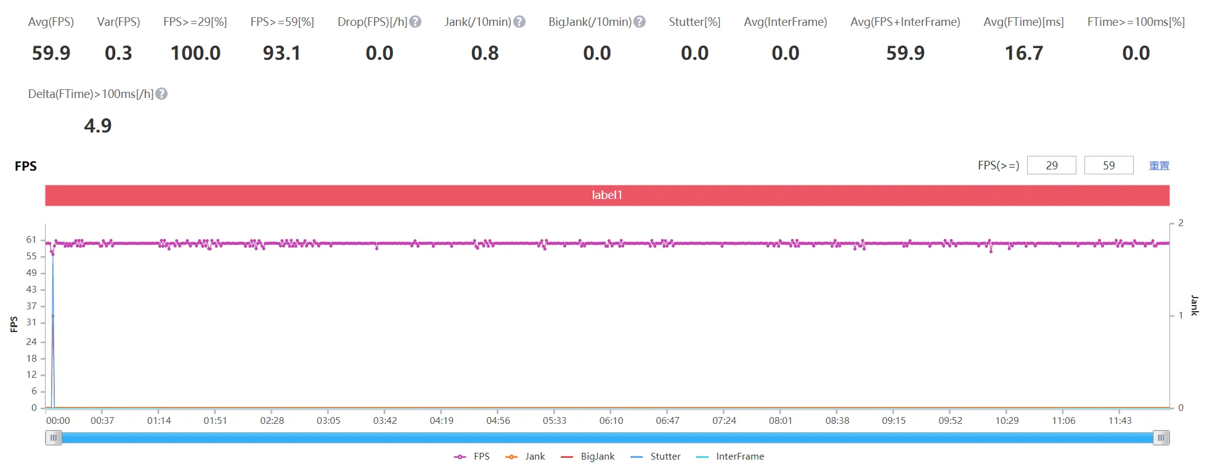1207x467 pixels.
Task: Click the help icon next to Drop(FPS)[/h]
Action: pyautogui.click(x=415, y=22)
